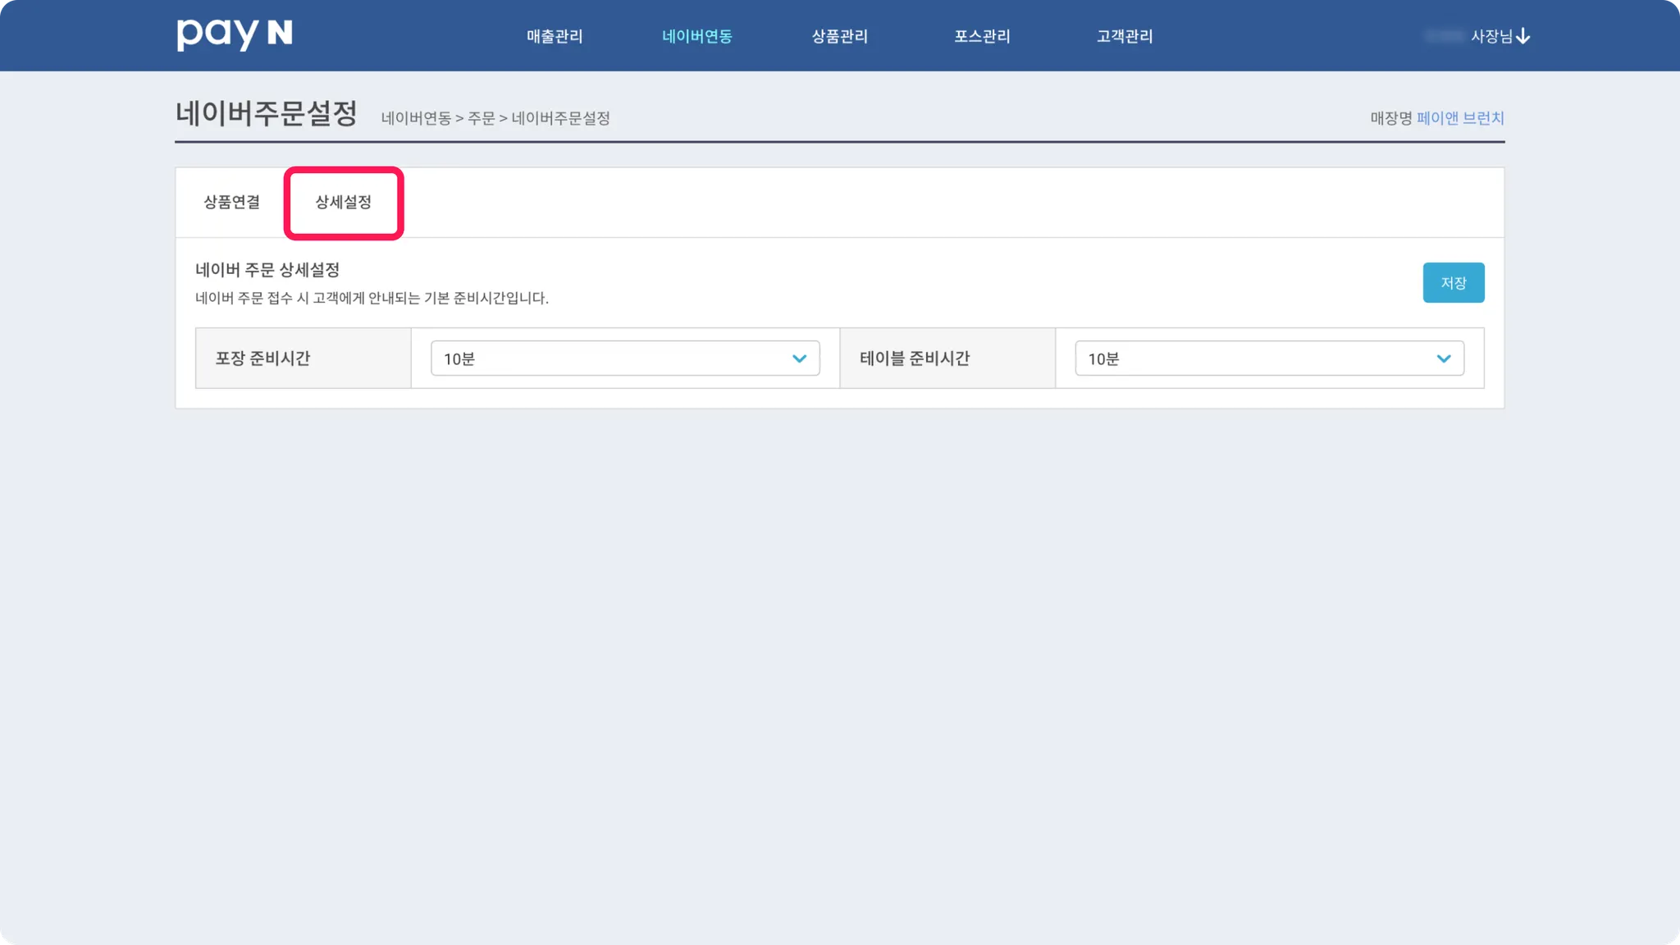The height and width of the screenshot is (945, 1680).
Task: Switch to the 상품연결 tab
Action: click(x=232, y=202)
